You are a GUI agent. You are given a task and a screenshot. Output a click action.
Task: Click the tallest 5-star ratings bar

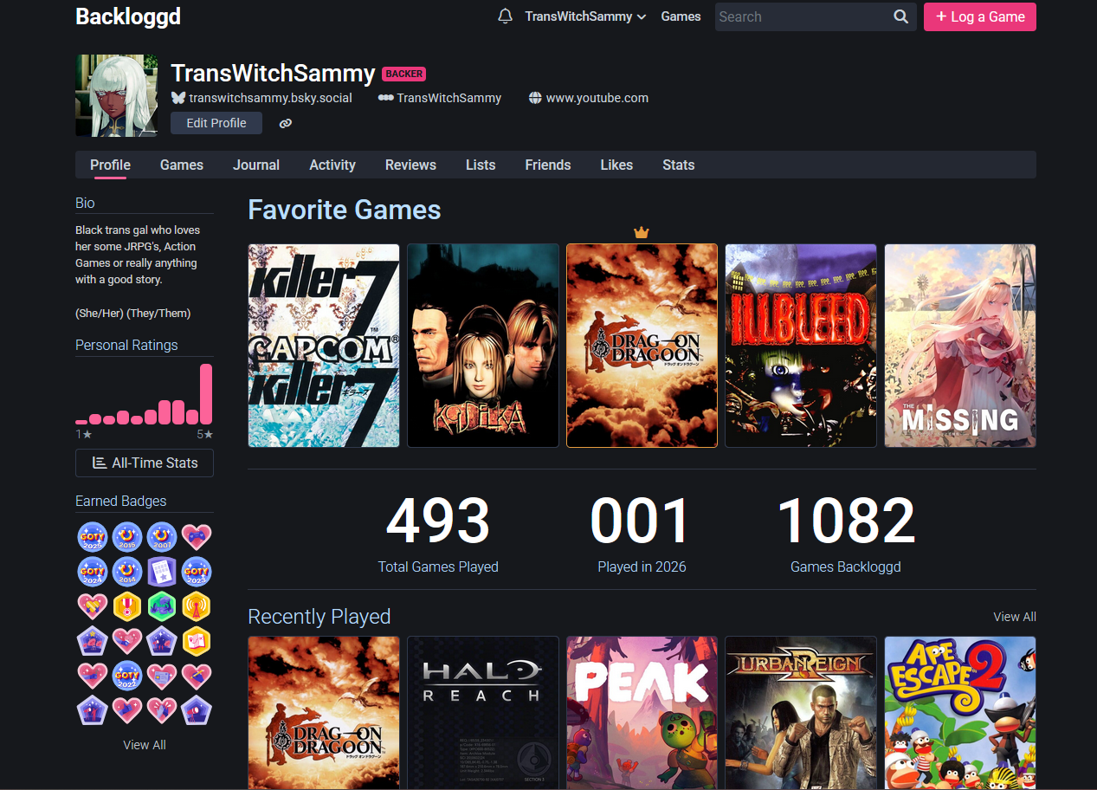click(x=206, y=394)
